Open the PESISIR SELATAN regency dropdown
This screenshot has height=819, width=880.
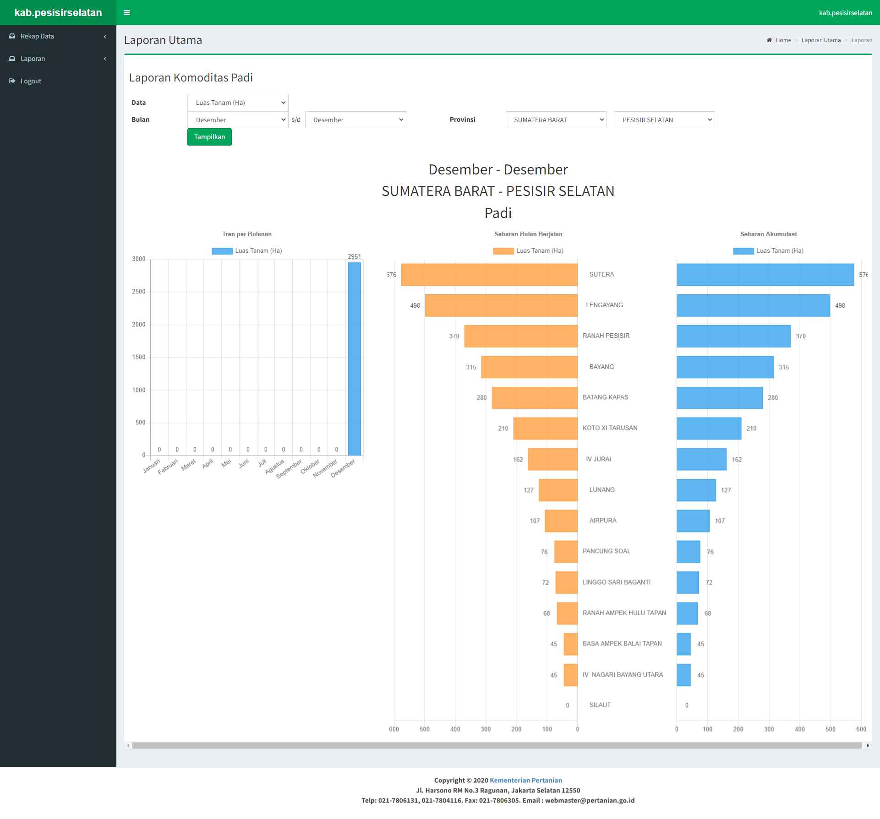click(x=664, y=120)
